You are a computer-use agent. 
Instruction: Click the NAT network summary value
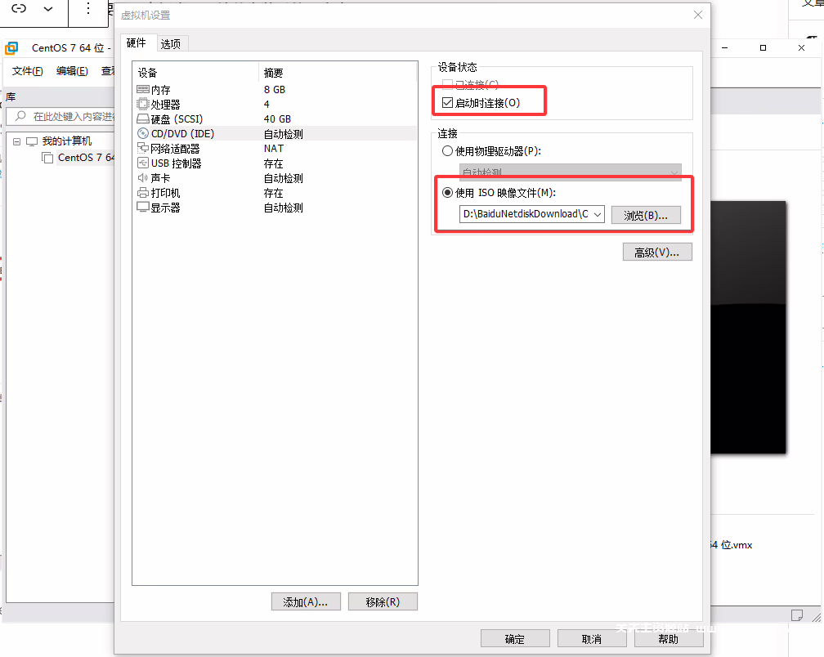pos(274,148)
